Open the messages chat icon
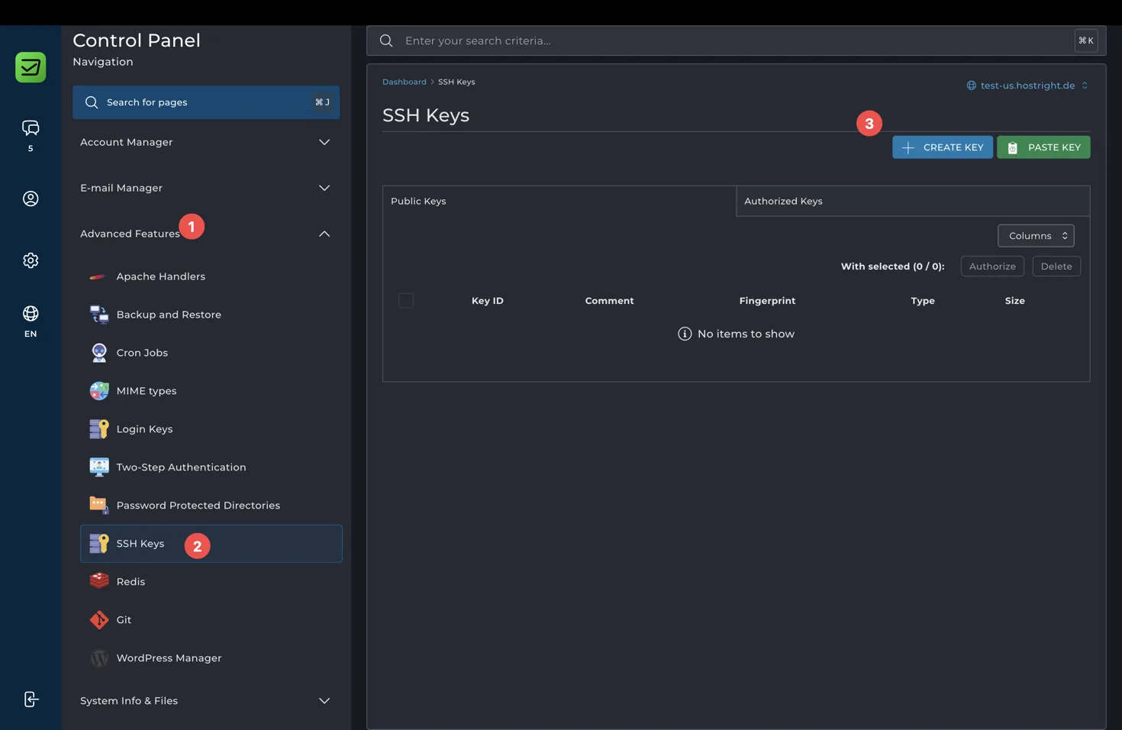The height and width of the screenshot is (730, 1122). (x=31, y=128)
